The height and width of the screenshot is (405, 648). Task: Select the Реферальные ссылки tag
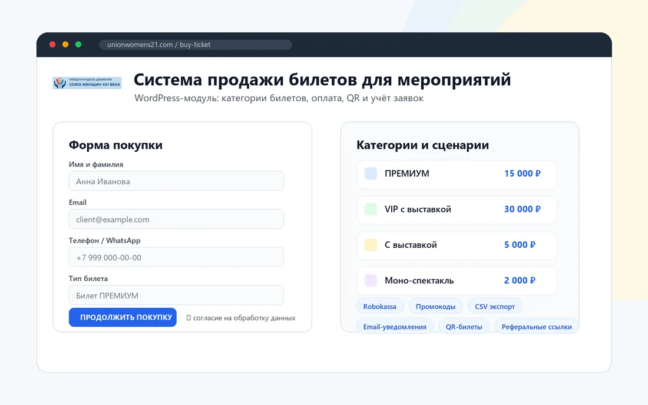point(537,327)
